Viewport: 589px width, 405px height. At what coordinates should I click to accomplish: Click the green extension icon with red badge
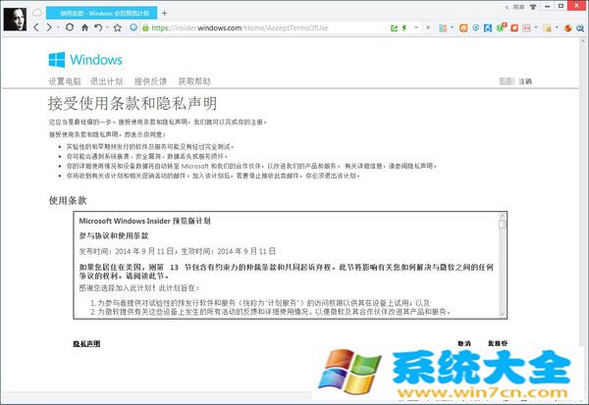click(x=501, y=27)
